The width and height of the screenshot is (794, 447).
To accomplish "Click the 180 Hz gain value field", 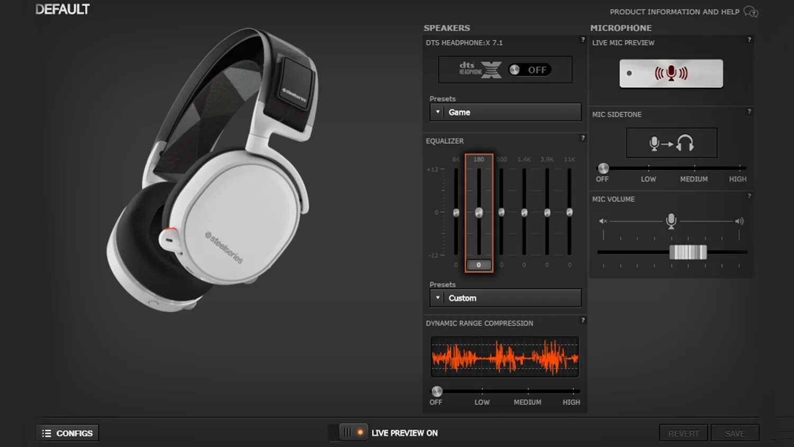I will [x=479, y=265].
